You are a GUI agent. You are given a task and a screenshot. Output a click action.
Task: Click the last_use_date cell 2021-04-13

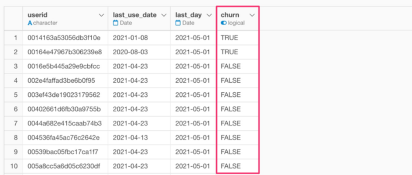[x=130, y=137]
